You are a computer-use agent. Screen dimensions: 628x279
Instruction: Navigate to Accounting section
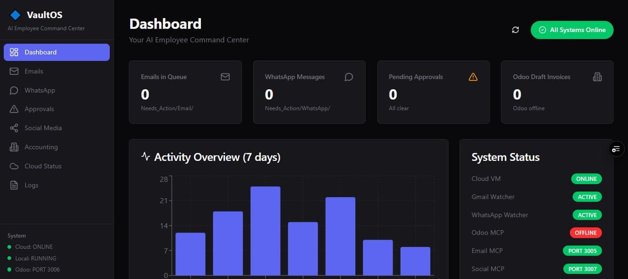click(x=41, y=147)
